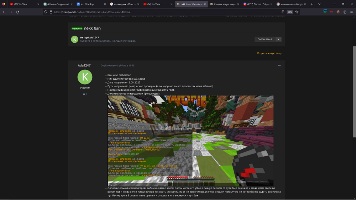Toggle reader view in address bar
Viewport: 356px width, 200px height.
[x=283, y=12]
